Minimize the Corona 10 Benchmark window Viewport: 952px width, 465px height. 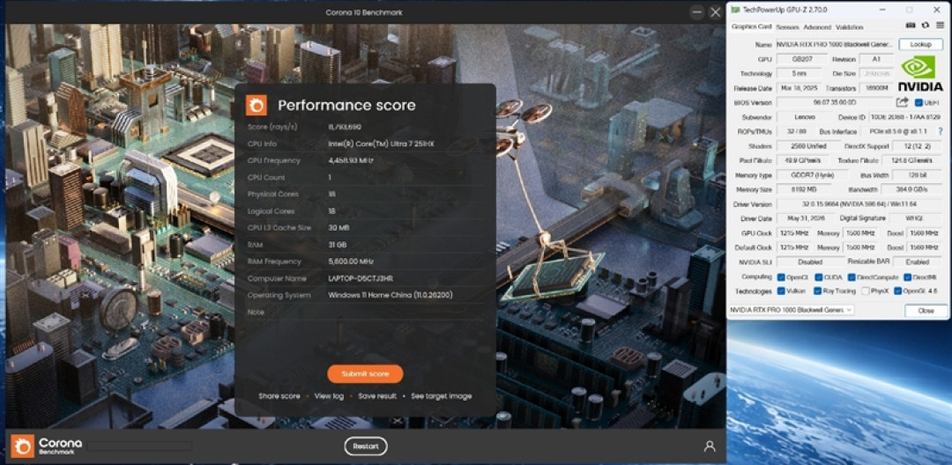click(697, 12)
